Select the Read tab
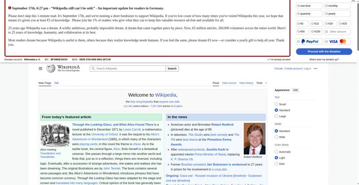Screen dimensions: 359x185 pos(216,83)
